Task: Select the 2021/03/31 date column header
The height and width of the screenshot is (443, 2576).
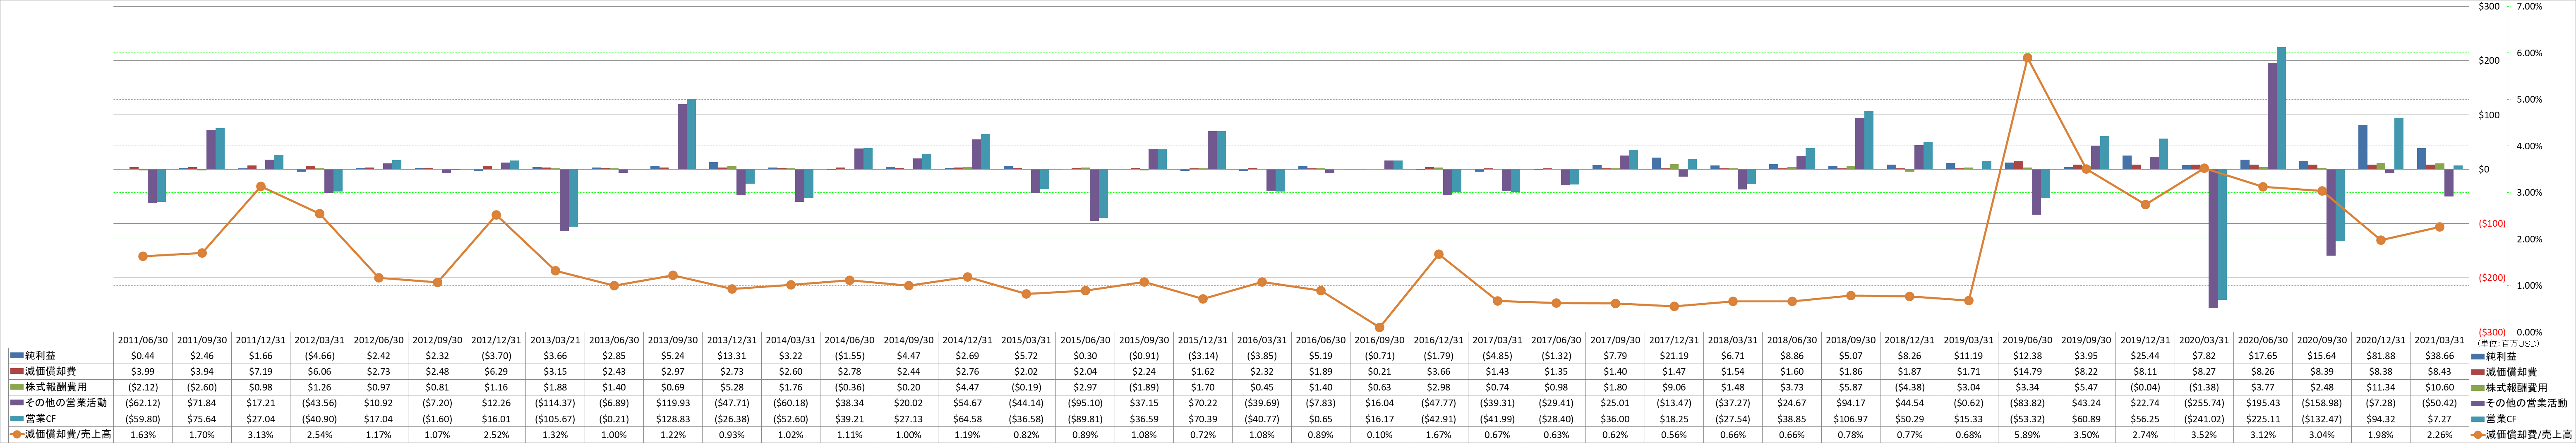Action: (x=2439, y=340)
